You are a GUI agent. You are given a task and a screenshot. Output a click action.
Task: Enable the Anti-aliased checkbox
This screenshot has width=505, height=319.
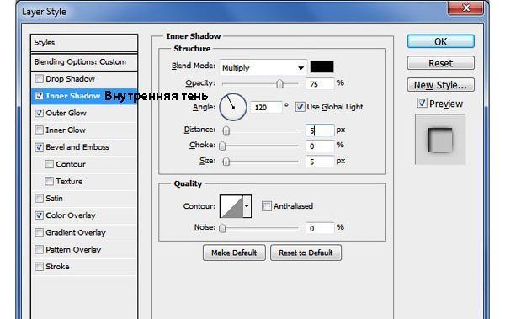tap(266, 206)
